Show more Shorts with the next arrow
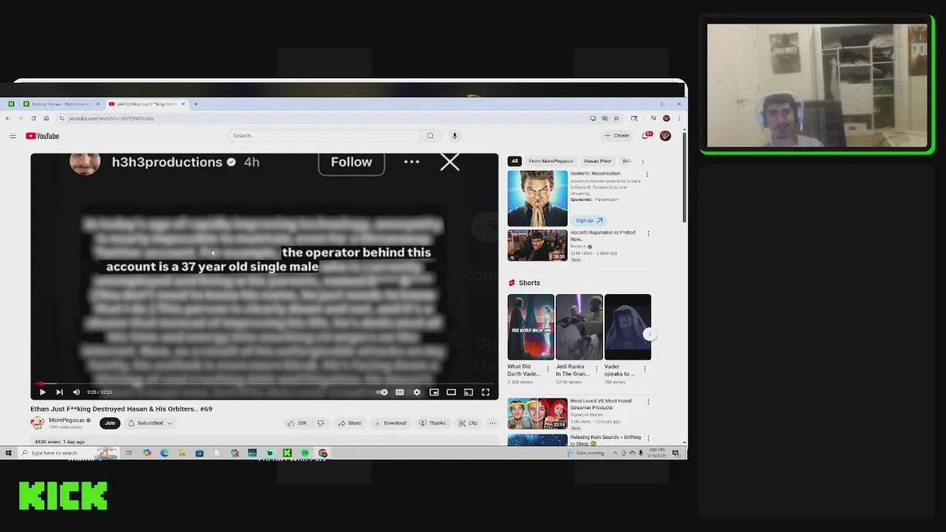The image size is (946, 532). click(649, 334)
